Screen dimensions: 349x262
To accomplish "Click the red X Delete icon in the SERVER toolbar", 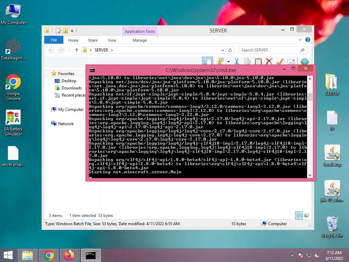I will click(269, 61).
